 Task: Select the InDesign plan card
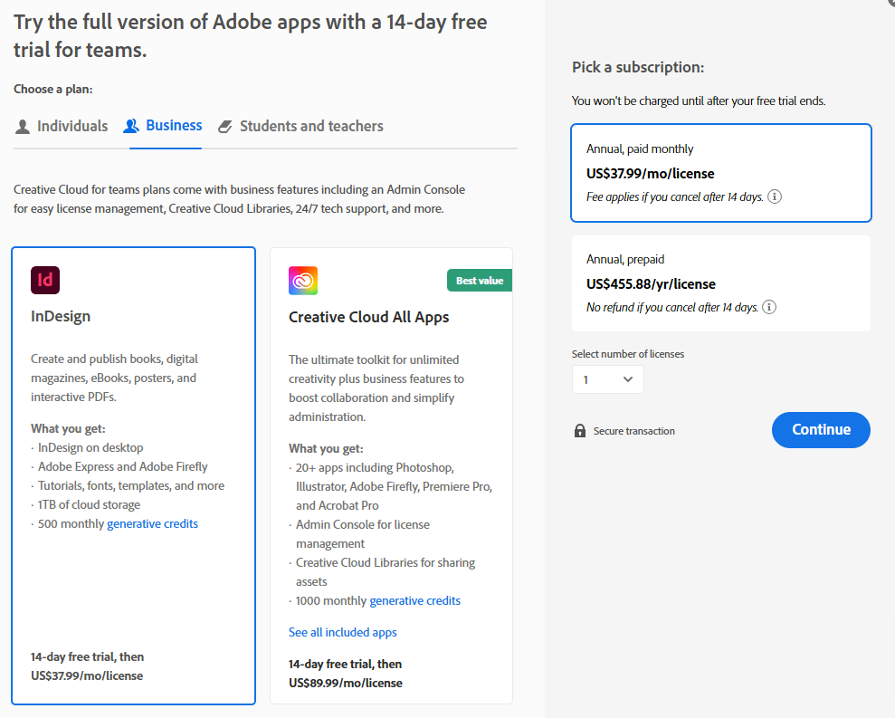point(134,476)
